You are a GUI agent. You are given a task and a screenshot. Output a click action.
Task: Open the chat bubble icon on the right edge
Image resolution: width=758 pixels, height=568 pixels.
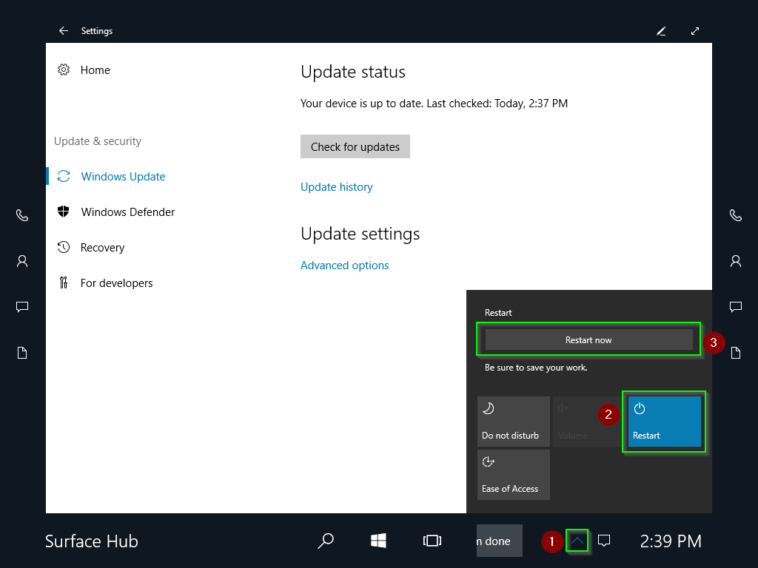click(x=735, y=307)
